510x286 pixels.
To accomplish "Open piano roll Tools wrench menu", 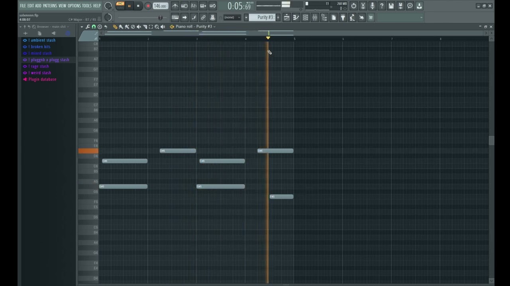I will (x=88, y=27).
